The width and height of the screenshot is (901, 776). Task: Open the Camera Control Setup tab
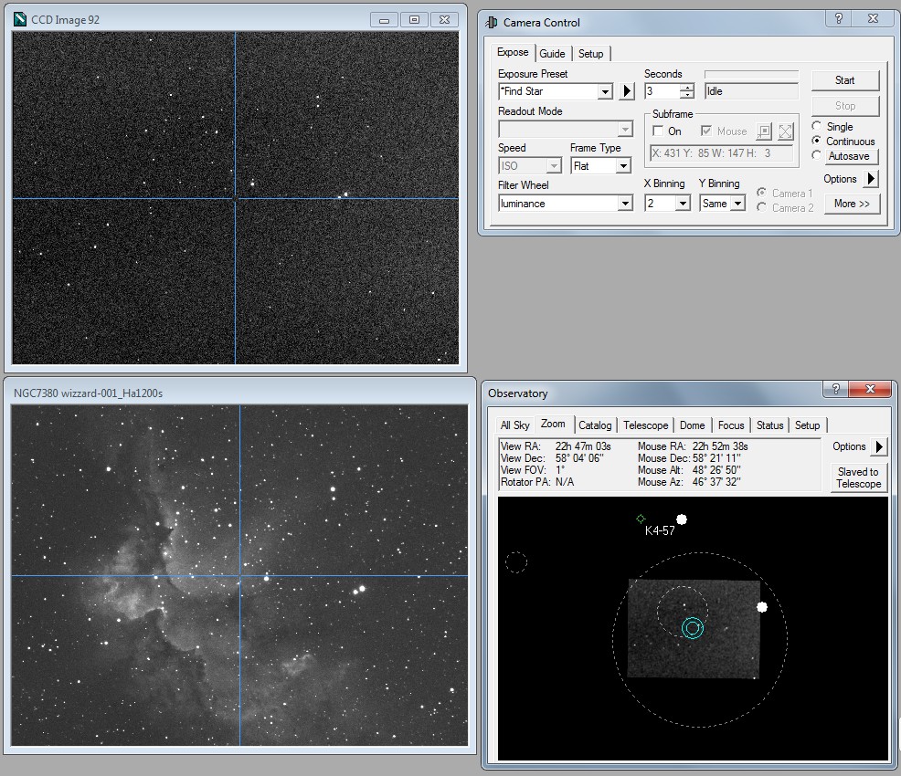(590, 53)
